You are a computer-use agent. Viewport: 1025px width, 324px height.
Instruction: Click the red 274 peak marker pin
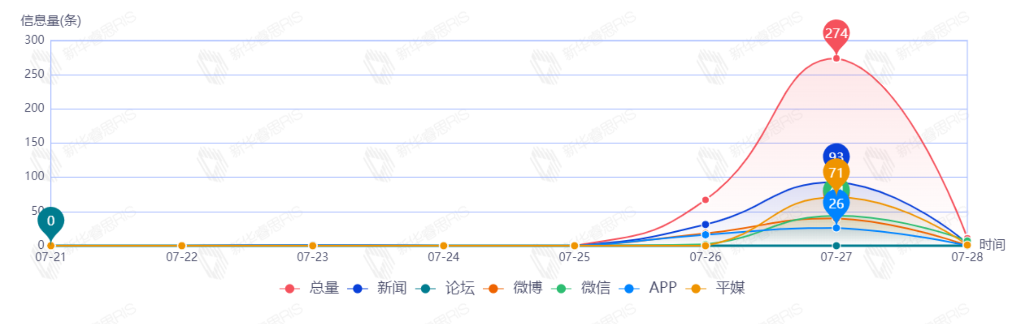836,34
